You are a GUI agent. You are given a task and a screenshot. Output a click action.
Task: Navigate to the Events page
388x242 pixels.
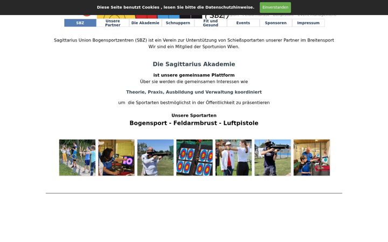click(x=243, y=23)
